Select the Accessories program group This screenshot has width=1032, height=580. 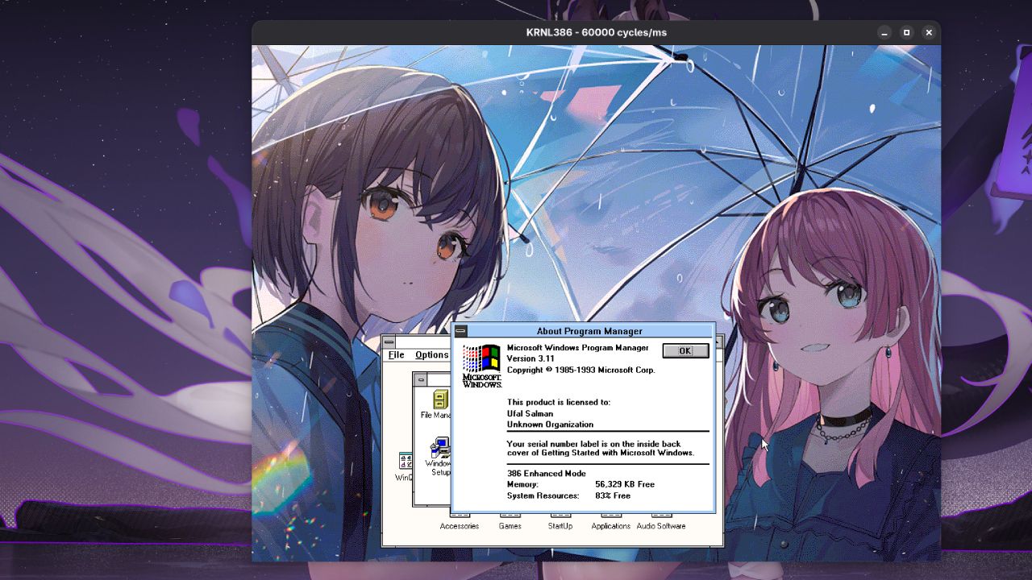click(x=460, y=521)
